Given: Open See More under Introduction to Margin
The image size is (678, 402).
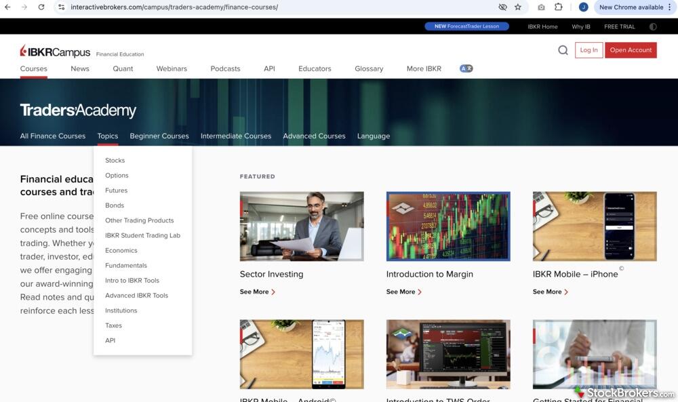Looking at the screenshot, I should (x=403, y=292).
